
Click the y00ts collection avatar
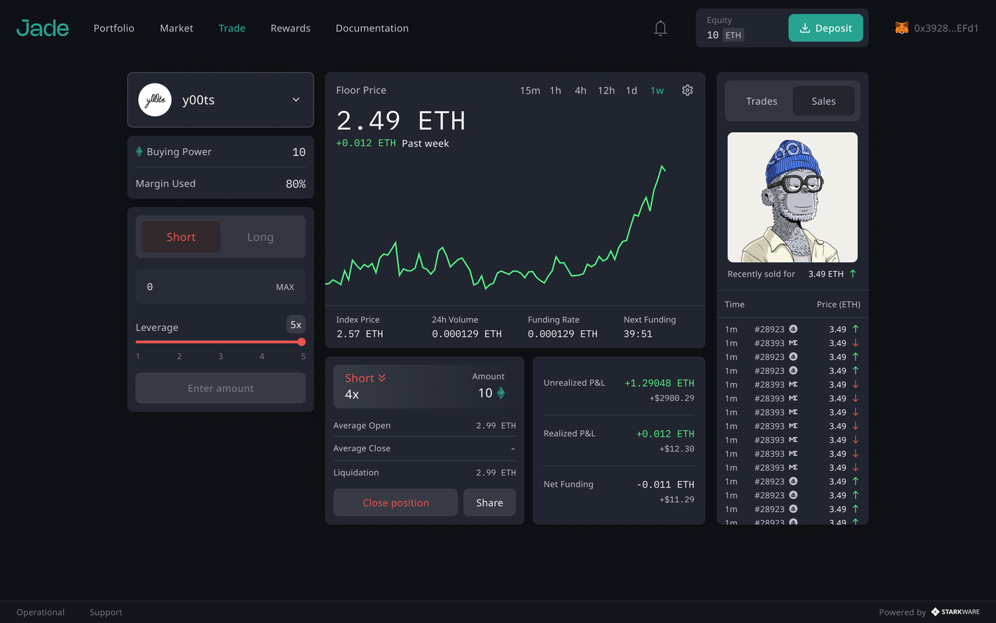point(155,100)
